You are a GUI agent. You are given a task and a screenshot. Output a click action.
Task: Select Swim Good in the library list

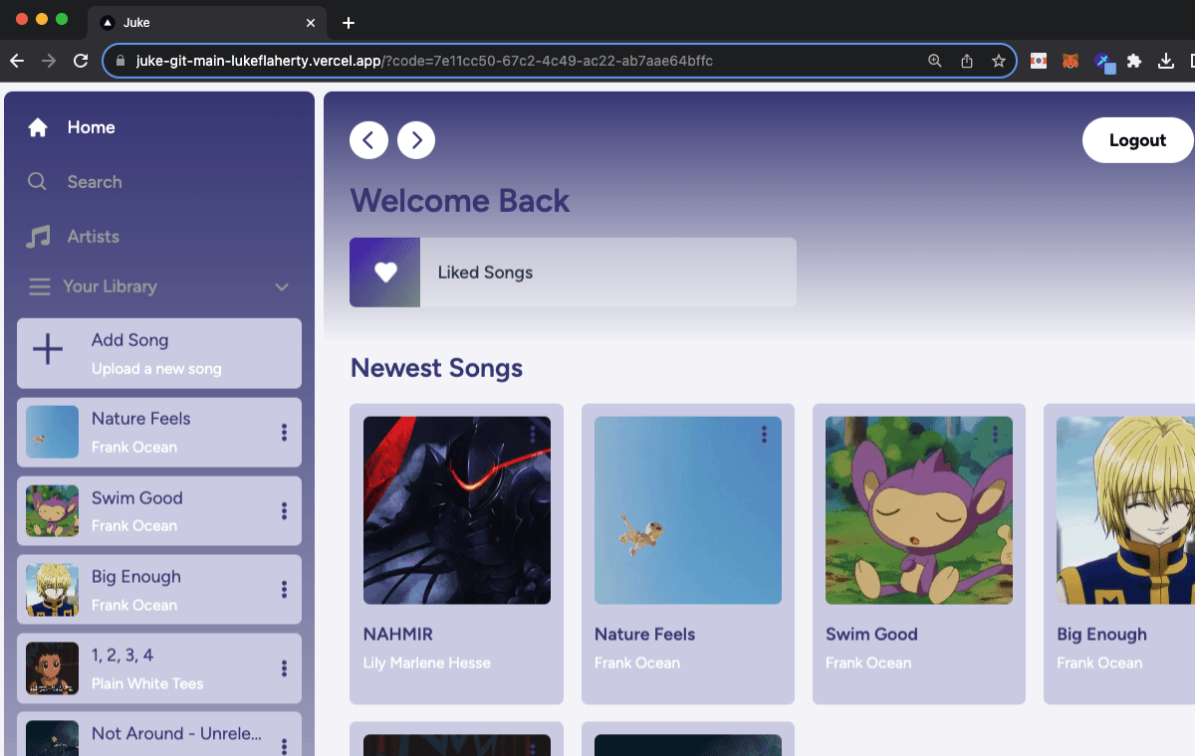(159, 510)
